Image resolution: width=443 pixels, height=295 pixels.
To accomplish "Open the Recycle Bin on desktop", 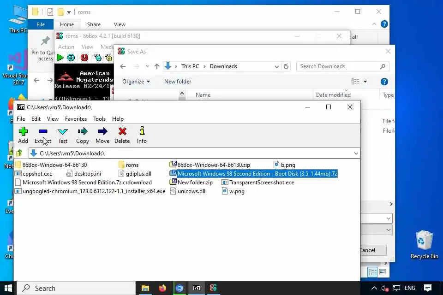I will coord(424,244).
